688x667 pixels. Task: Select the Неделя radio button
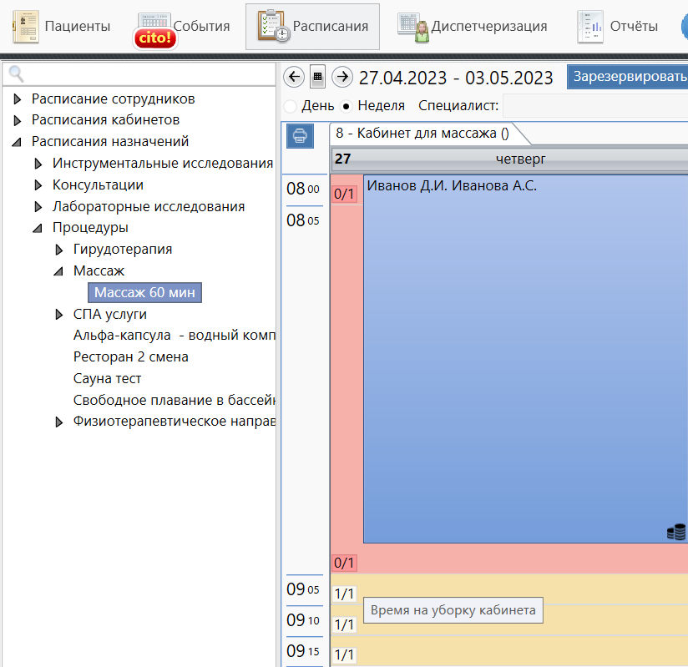(x=346, y=106)
